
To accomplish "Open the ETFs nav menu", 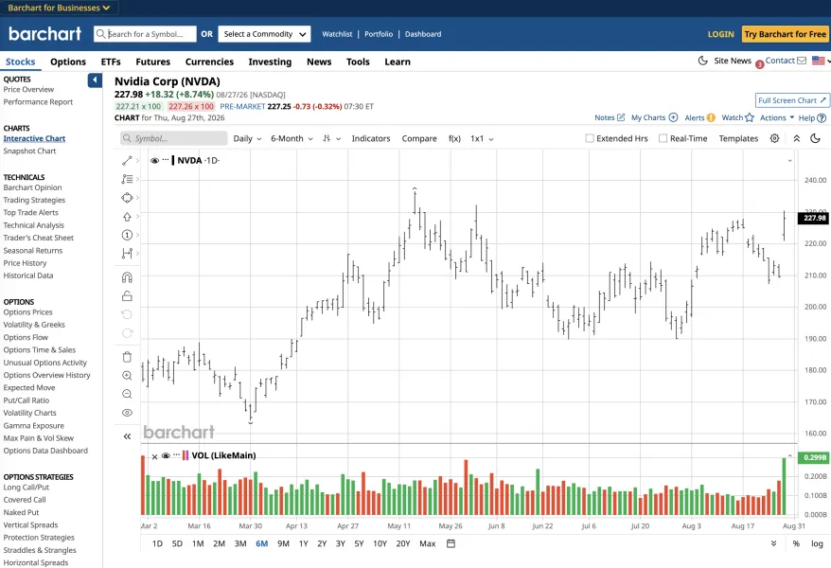I will pyautogui.click(x=111, y=62).
